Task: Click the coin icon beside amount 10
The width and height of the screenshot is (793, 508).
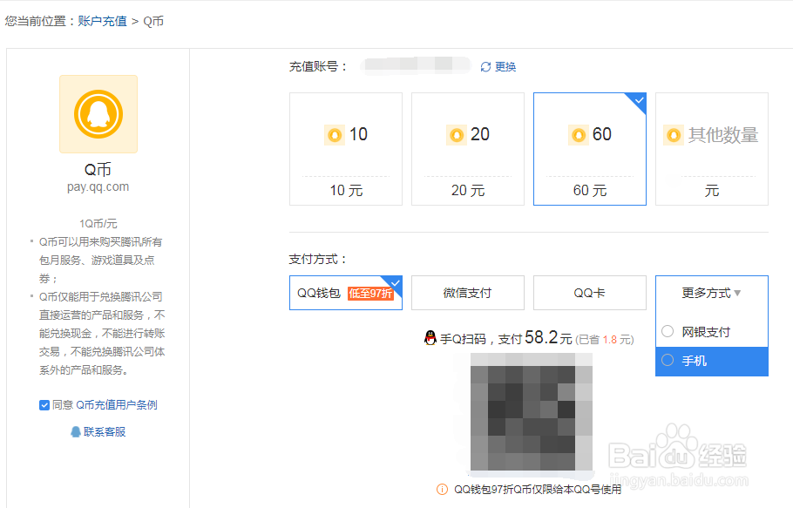Action: [x=334, y=135]
